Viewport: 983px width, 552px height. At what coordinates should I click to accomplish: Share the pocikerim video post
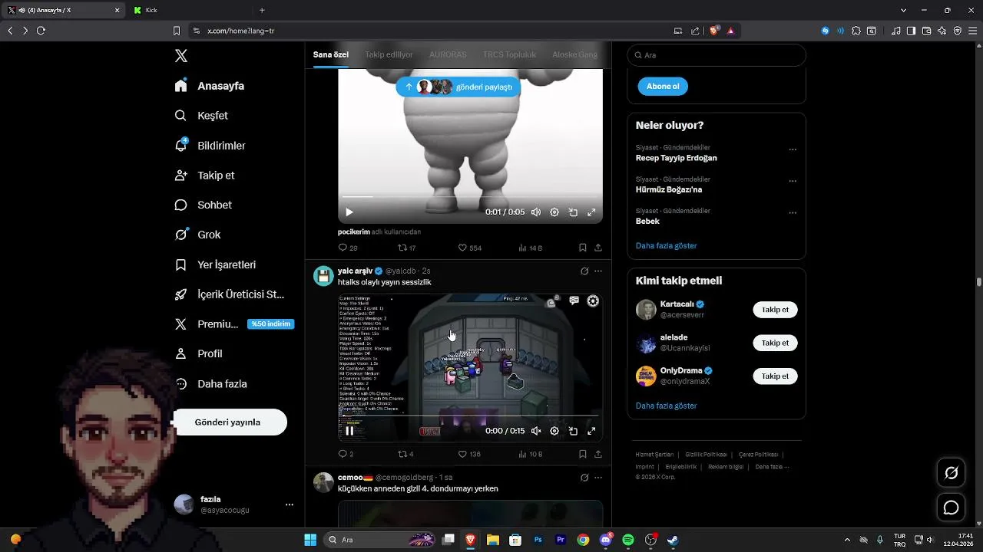(597, 248)
